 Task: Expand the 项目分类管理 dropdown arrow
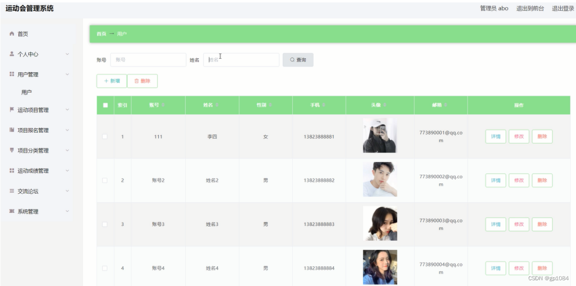point(67,150)
